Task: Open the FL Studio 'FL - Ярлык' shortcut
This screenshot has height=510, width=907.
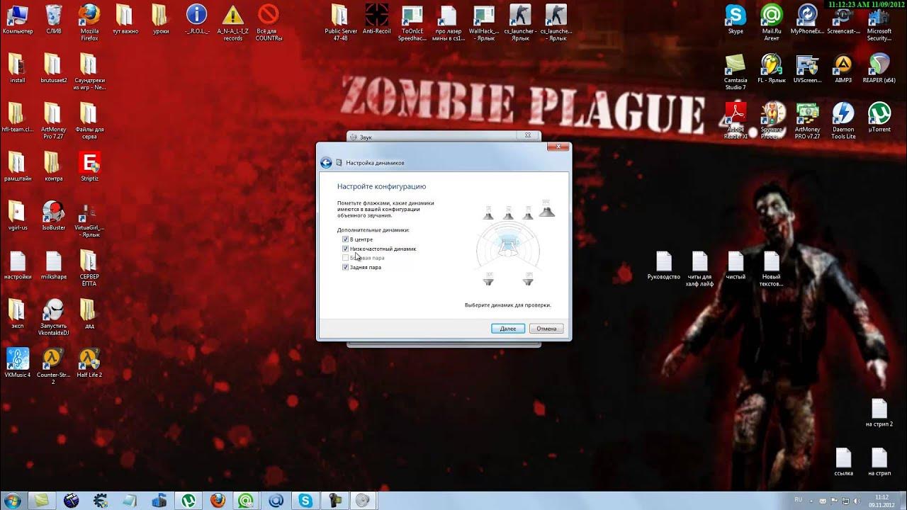Action: coord(772,69)
